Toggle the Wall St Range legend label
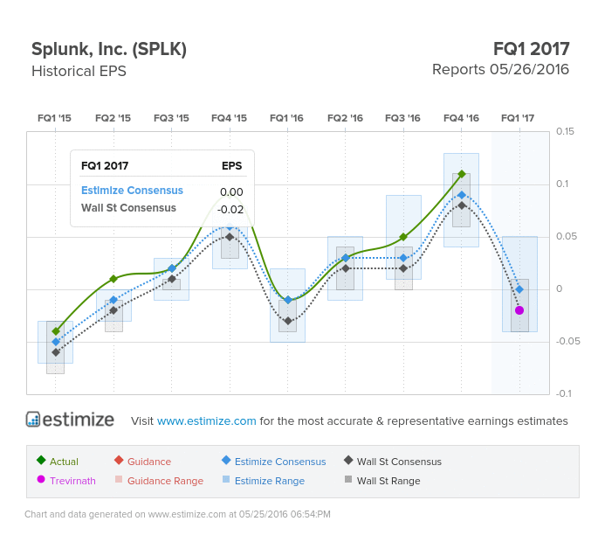 tap(388, 481)
